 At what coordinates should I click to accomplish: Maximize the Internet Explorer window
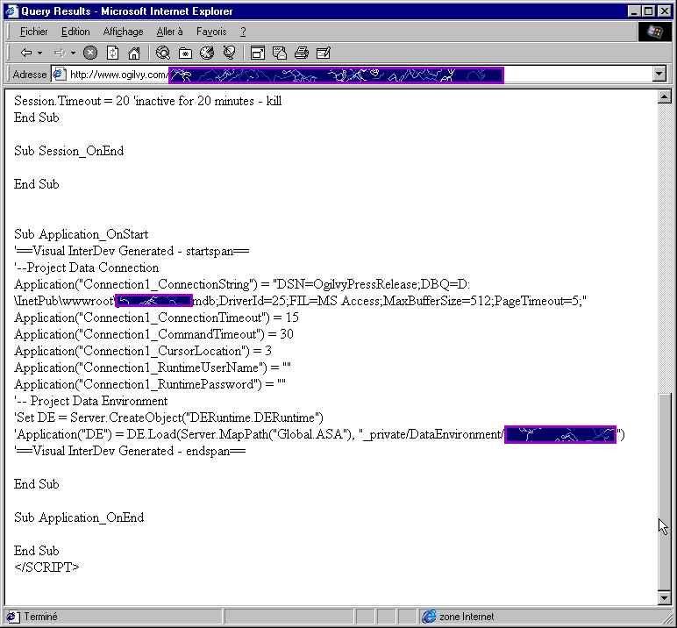coord(649,11)
